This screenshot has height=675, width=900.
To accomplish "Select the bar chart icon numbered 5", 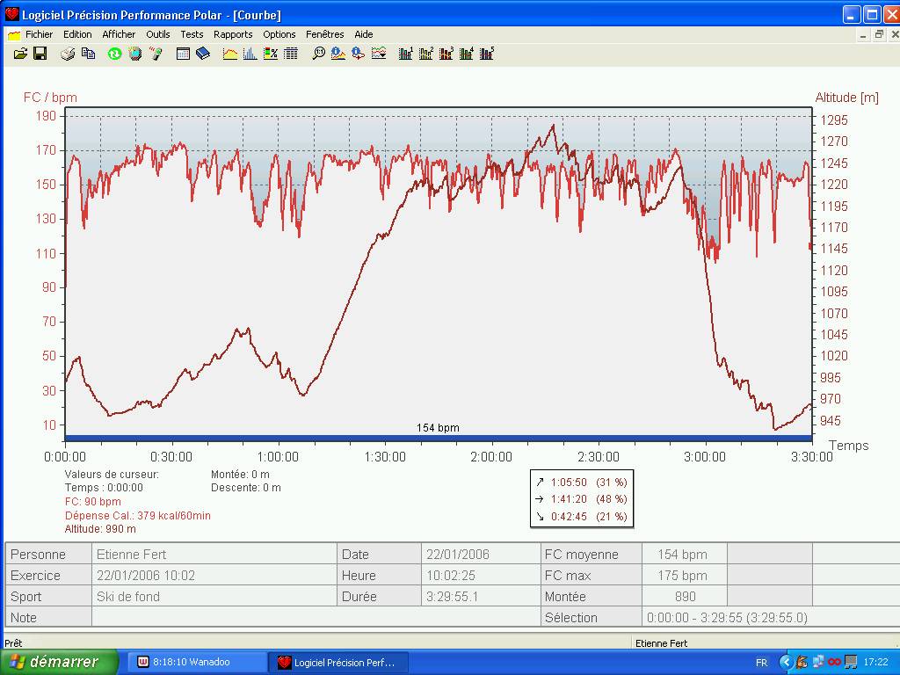I will (x=486, y=54).
